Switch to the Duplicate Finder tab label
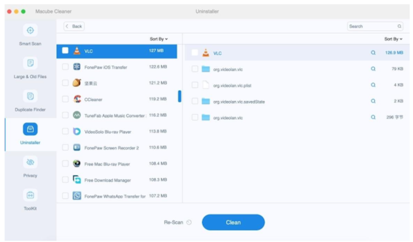 (x=30, y=110)
